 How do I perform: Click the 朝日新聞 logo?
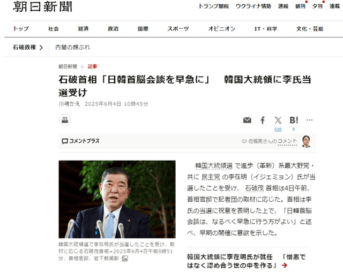coord(43,6)
